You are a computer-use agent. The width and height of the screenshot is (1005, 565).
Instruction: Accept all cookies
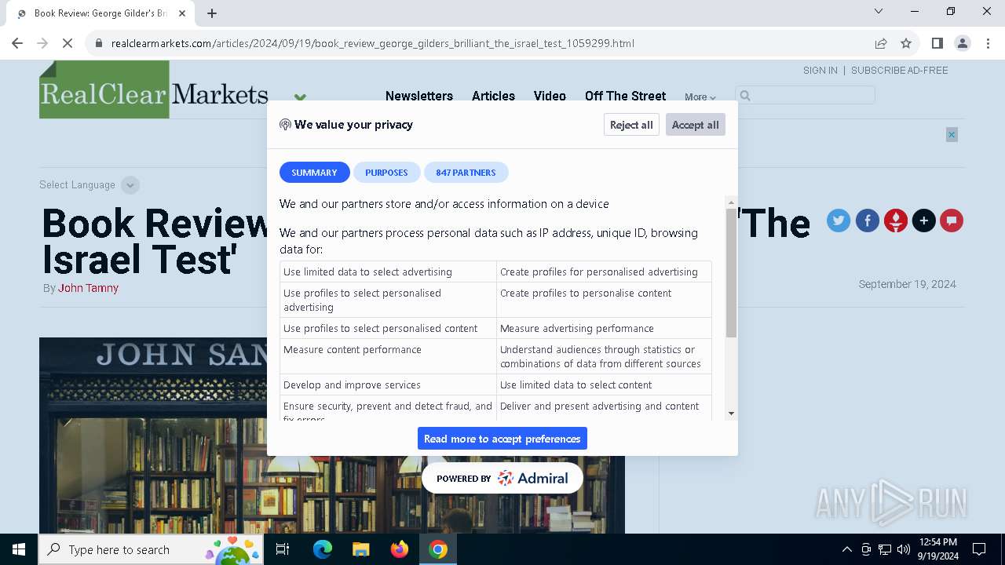(695, 125)
